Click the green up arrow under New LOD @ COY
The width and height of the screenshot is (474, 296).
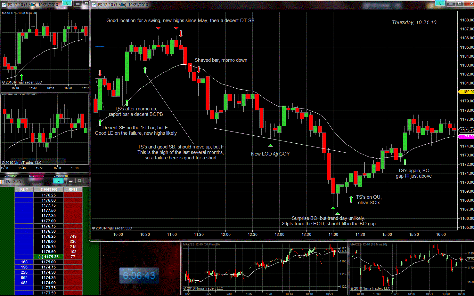270,146
